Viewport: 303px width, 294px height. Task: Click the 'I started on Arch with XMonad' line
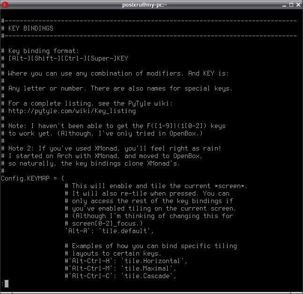102,156
